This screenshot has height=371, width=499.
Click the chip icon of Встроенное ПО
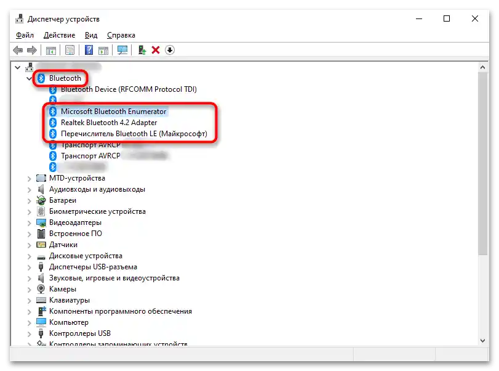[x=41, y=234]
